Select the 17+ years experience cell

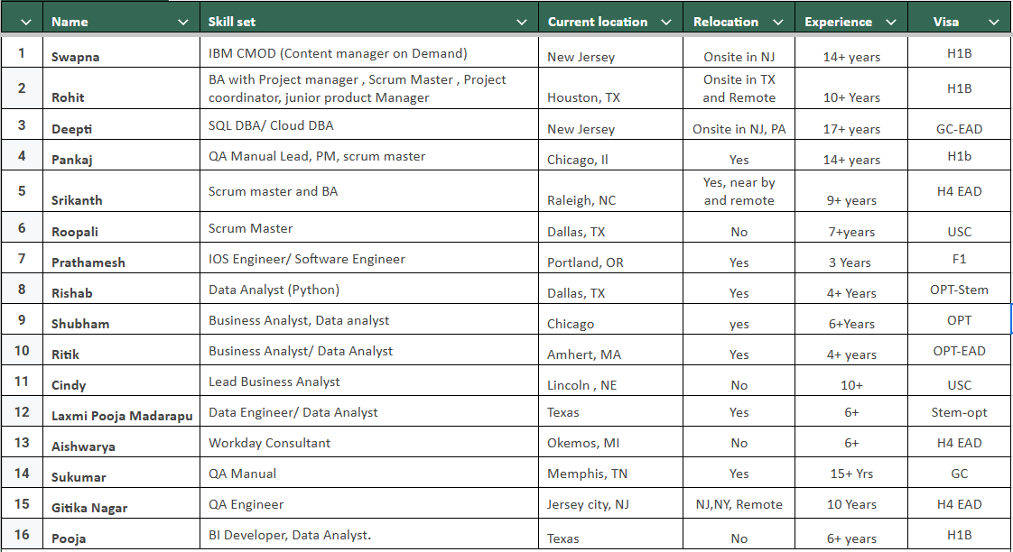(x=851, y=129)
